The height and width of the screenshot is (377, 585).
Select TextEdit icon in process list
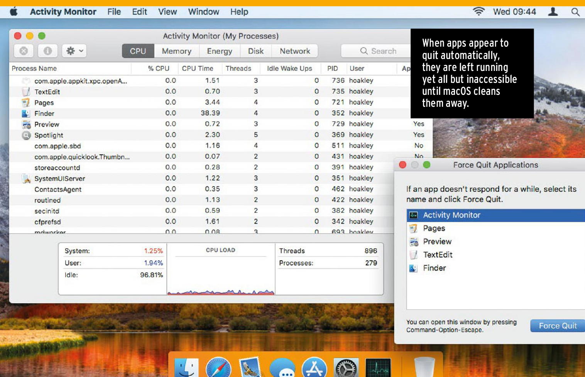(x=26, y=91)
